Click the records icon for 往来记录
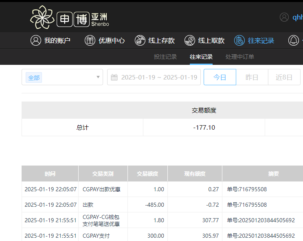Image resolution: width=303 pixels, height=241 pixels. 239,40
